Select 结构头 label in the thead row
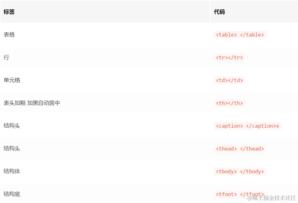298x203 pixels. (x=12, y=149)
